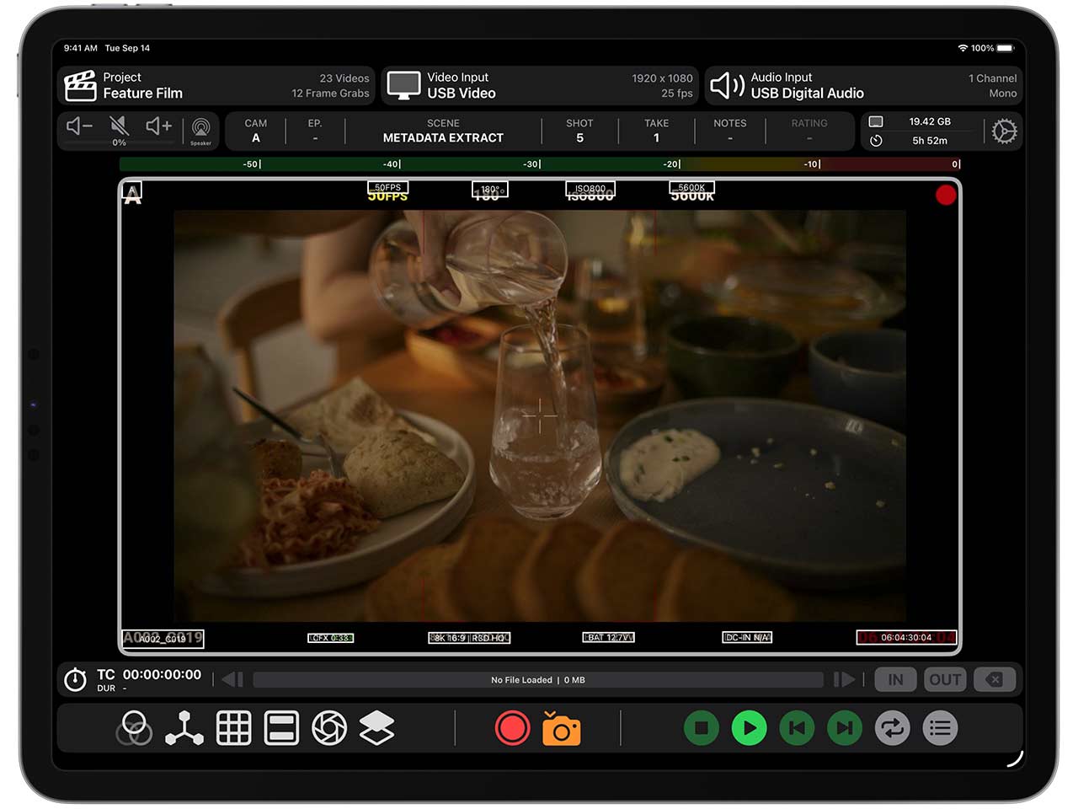Show the grid overlay on the video
This screenshot has height=809, width=1078.
point(233,728)
